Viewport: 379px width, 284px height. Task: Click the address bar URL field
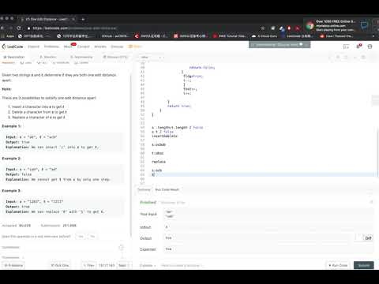[142, 28]
